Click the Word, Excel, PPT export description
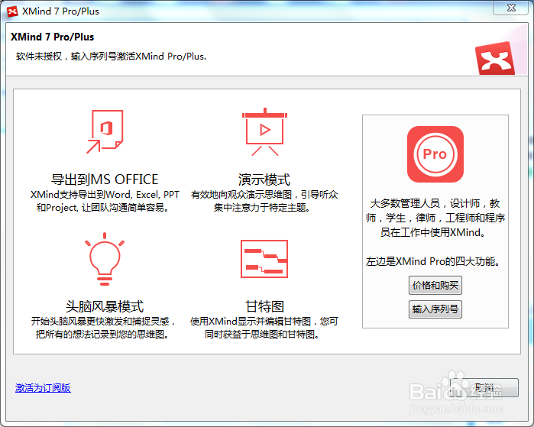The width and height of the screenshot is (534, 427). 105,201
